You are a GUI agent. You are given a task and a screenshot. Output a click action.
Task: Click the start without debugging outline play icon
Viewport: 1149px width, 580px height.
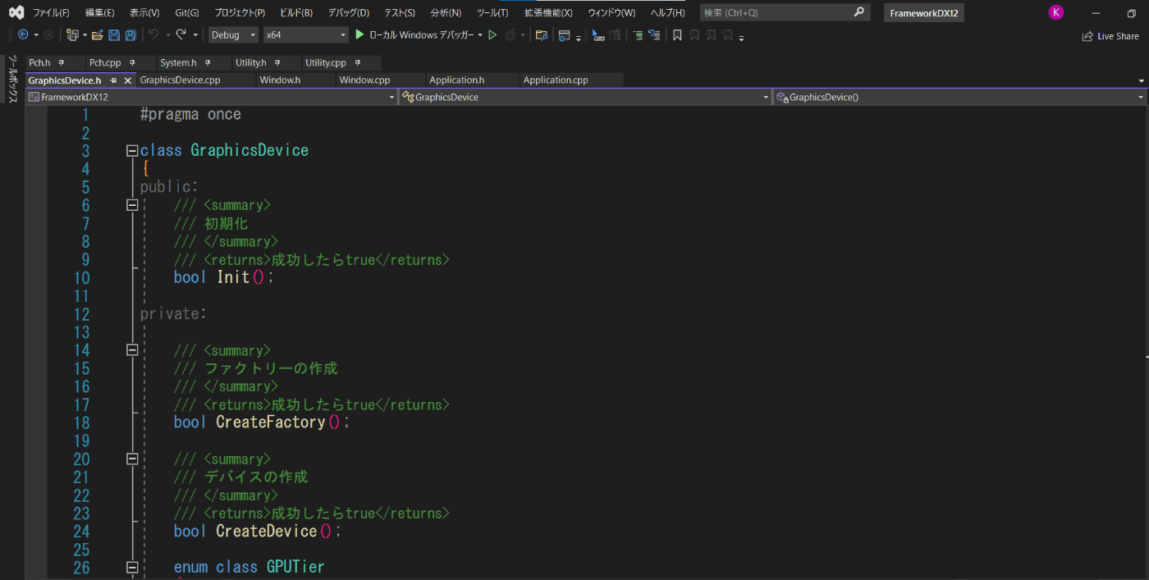[492, 34]
